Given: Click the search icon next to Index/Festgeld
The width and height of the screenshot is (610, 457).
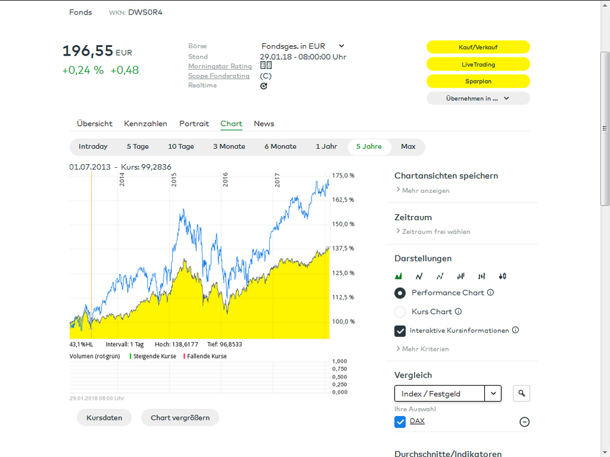Looking at the screenshot, I should coord(521,393).
